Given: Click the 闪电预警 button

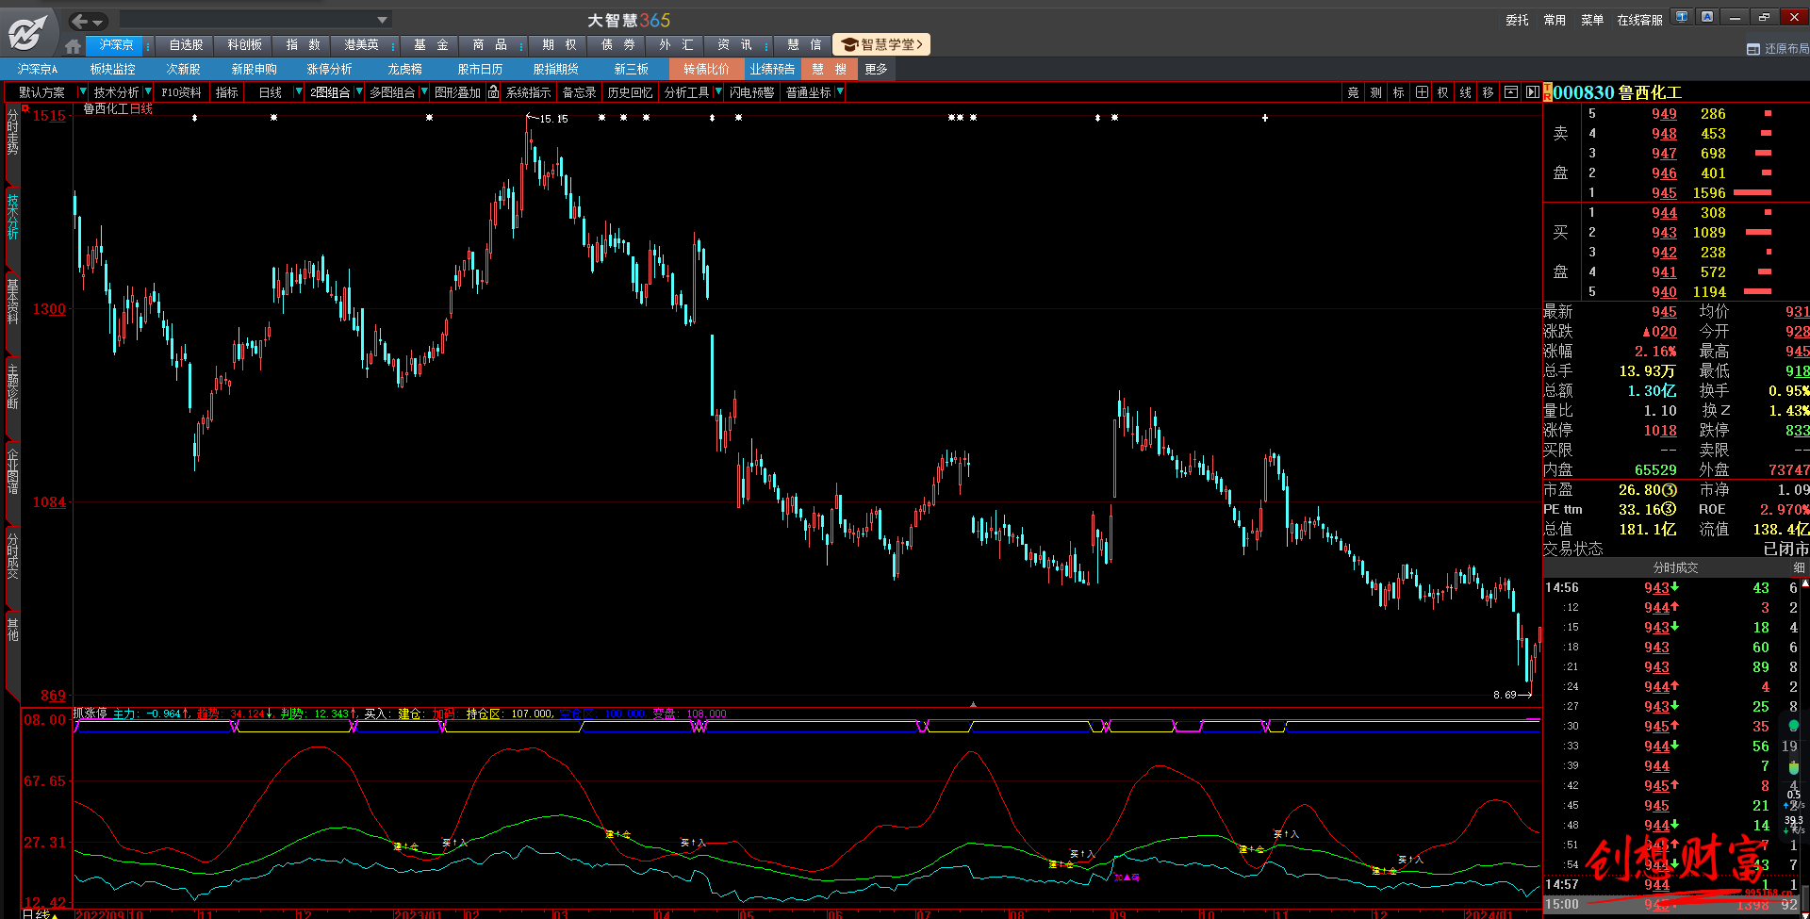Looking at the screenshot, I should (x=752, y=92).
